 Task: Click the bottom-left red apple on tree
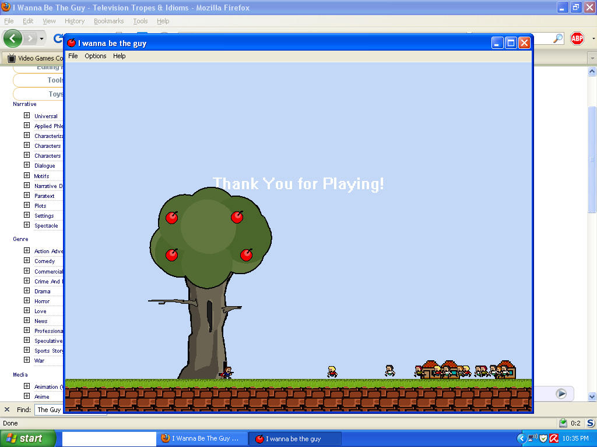click(x=172, y=255)
